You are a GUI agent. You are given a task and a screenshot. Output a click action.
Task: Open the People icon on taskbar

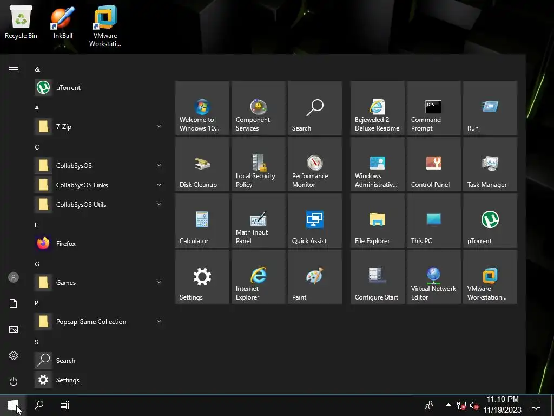pyautogui.click(x=429, y=405)
